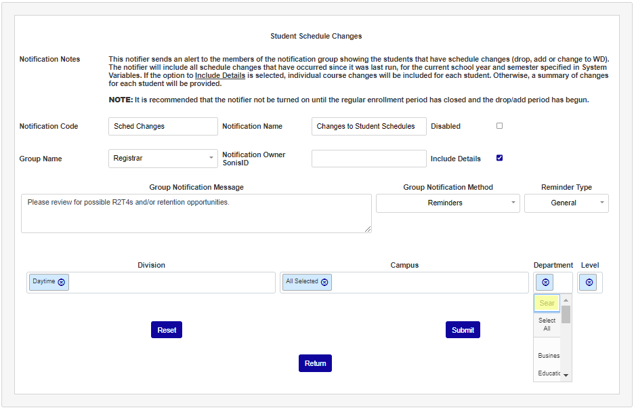Screen dimensions: 634x410
Task: Select Business in the Department list
Action: click(548, 355)
